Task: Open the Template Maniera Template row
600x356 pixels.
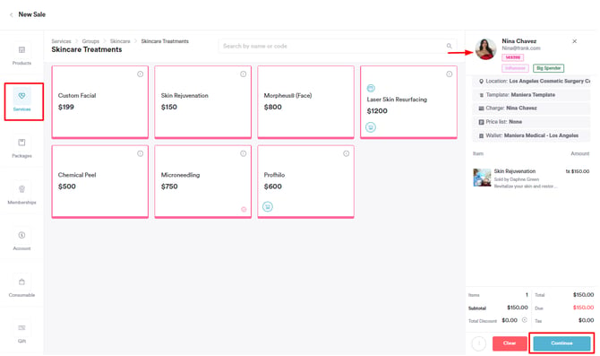Action: coord(532,95)
